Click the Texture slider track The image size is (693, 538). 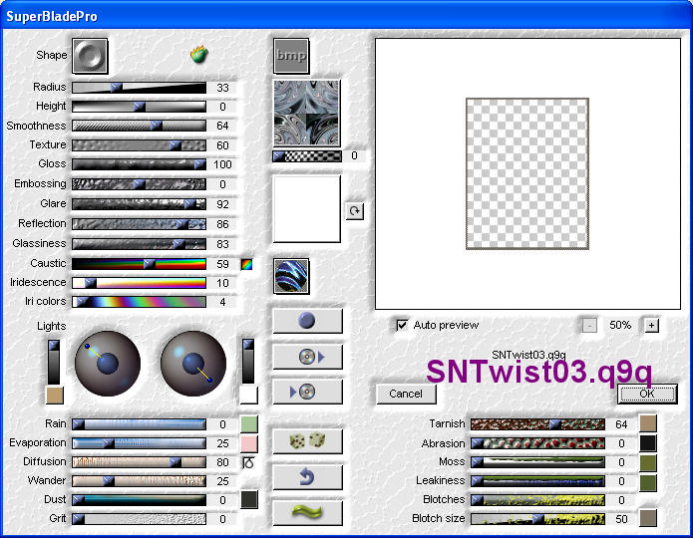point(139,145)
